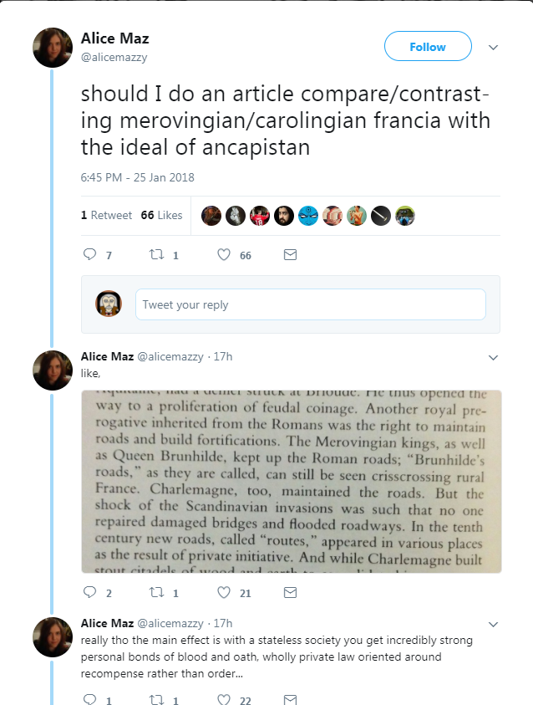The width and height of the screenshot is (533, 705).
Task: Show the 66 Likes list
Action: tap(161, 215)
